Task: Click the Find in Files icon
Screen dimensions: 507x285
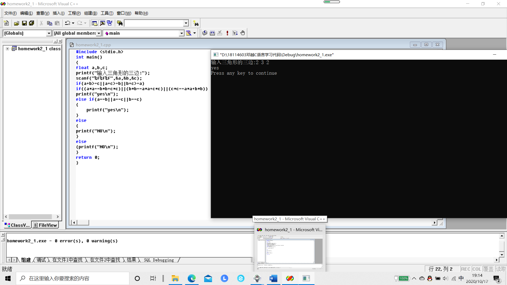Action: pyautogui.click(x=120, y=23)
